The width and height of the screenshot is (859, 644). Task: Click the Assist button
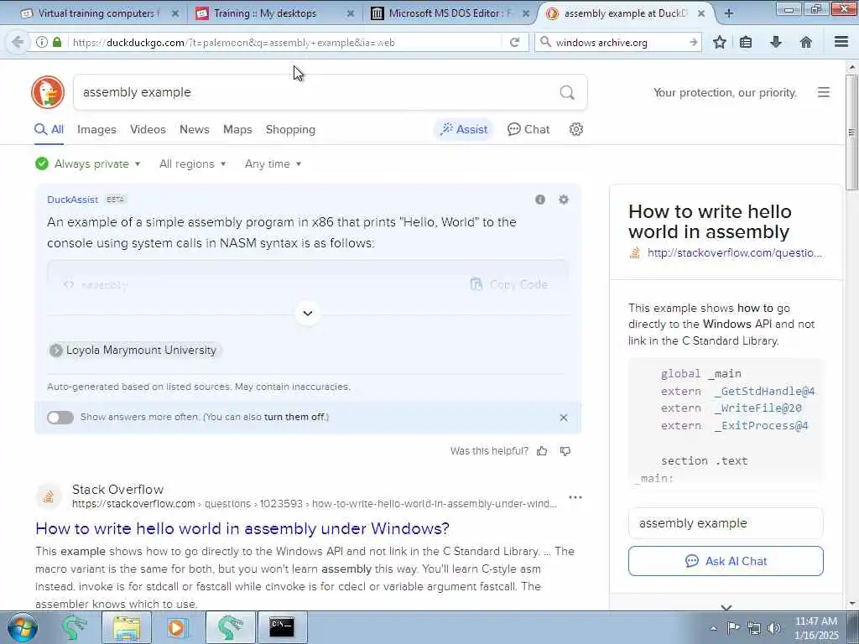point(464,129)
